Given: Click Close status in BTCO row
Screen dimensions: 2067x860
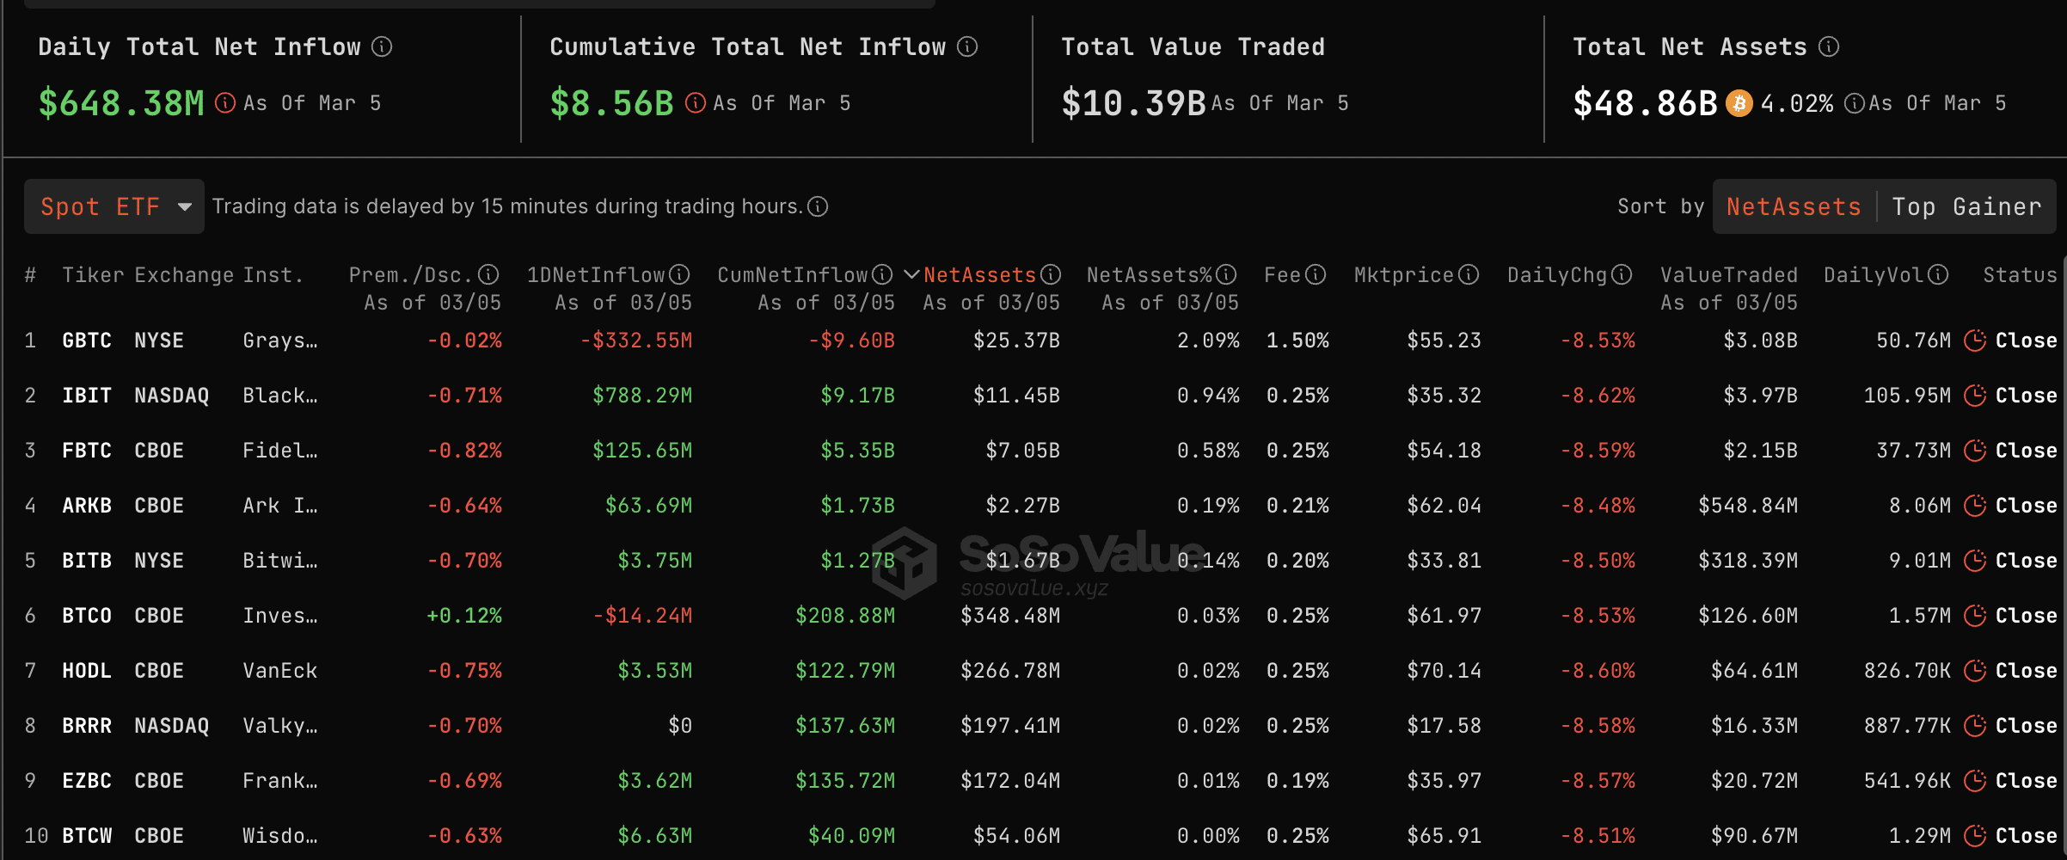Looking at the screenshot, I should pos(2026,616).
